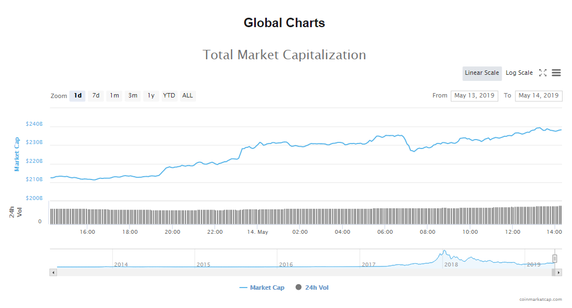This screenshot has width=572, height=308.
Task: Switch to Linear Scale
Action: 482,73
